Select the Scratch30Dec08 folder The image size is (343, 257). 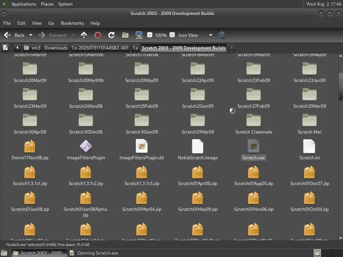coord(86,124)
